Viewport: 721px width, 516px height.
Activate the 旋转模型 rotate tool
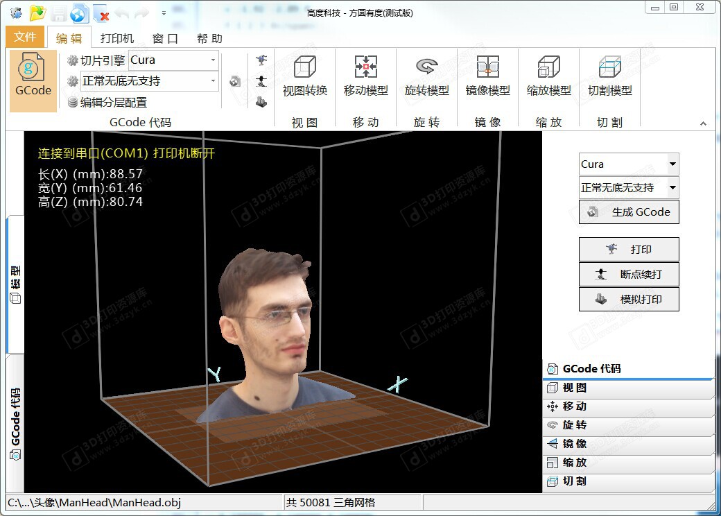(x=426, y=78)
